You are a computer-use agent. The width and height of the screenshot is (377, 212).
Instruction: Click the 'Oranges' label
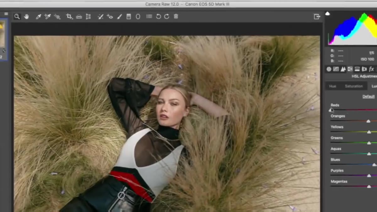pos(338,116)
